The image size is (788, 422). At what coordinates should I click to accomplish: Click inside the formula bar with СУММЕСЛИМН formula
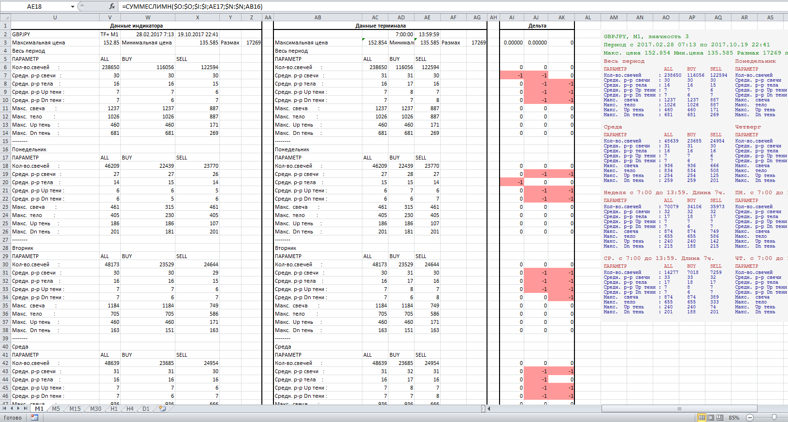pyautogui.click(x=453, y=7)
